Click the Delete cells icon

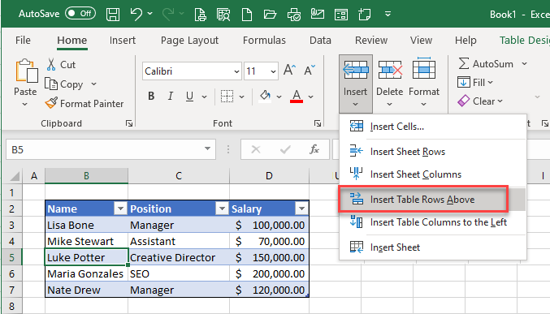pyautogui.click(x=390, y=70)
